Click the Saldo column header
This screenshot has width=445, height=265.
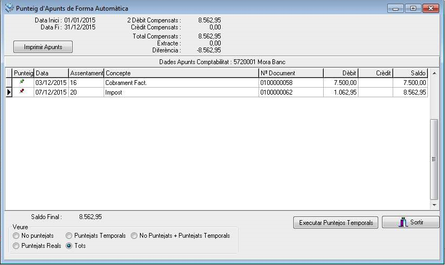pyautogui.click(x=410, y=73)
